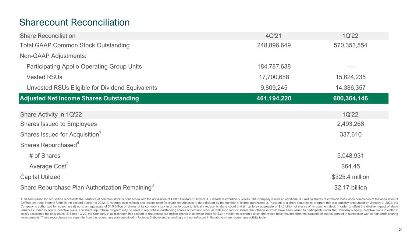Click Share Repurchase Plan Authorization Remaining label
Screen dimensions: 416x234
86,187
